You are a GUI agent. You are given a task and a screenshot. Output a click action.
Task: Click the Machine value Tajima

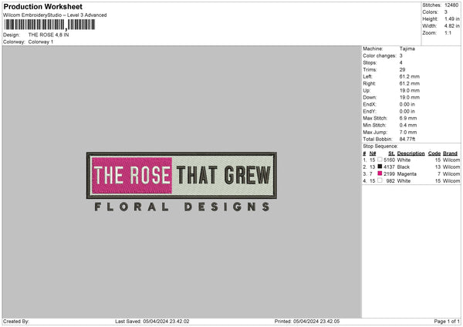coord(407,49)
